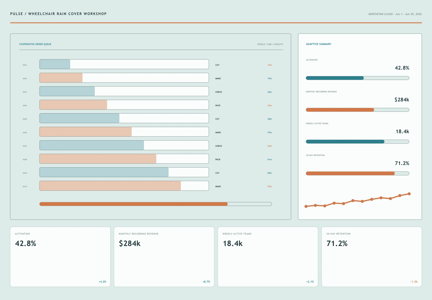Click order ID "#009"
The height and width of the screenshot is (300, 432).
click(25, 173)
